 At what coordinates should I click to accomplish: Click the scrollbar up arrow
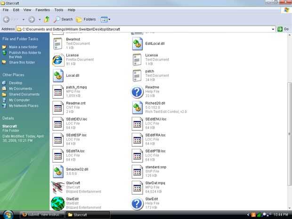click(x=289, y=35)
